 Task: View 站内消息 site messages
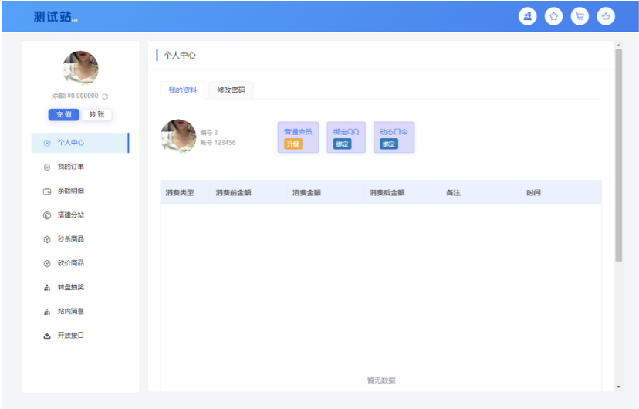(70, 312)
